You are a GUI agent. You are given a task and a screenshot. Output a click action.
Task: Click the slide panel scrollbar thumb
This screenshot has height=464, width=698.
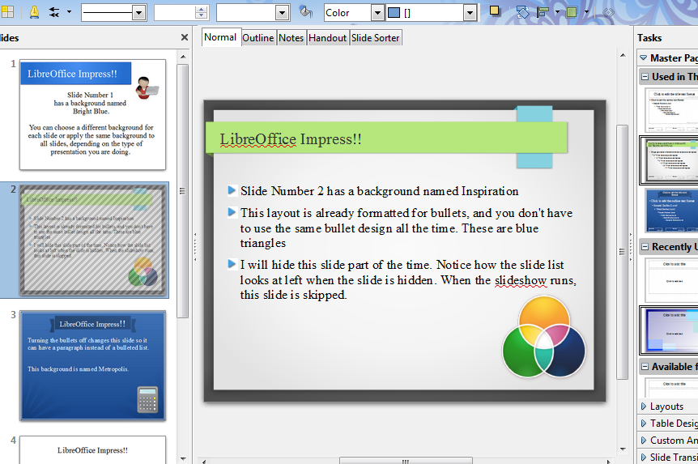coord(182,191)
